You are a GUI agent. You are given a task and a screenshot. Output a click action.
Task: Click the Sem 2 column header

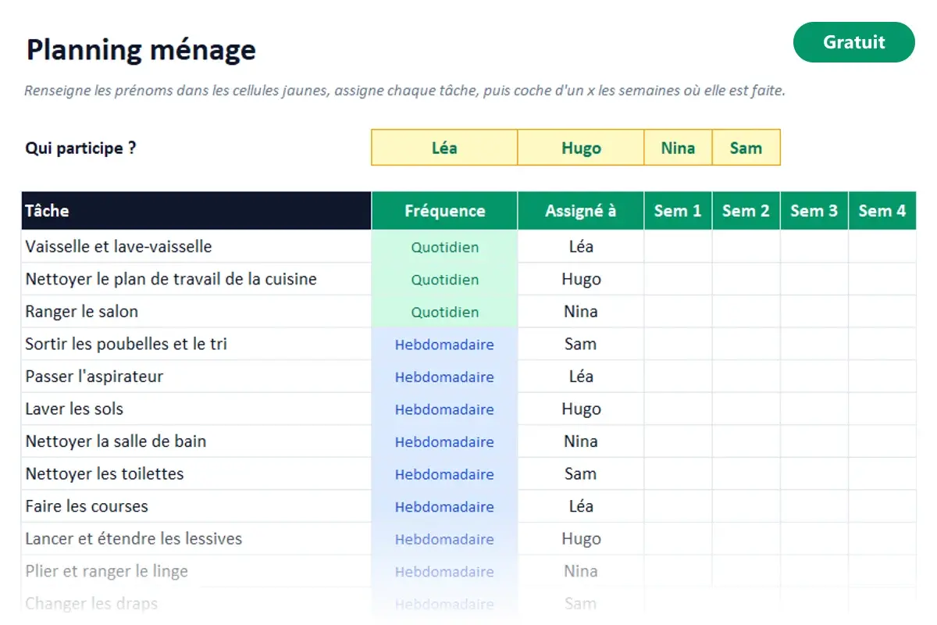746,211
